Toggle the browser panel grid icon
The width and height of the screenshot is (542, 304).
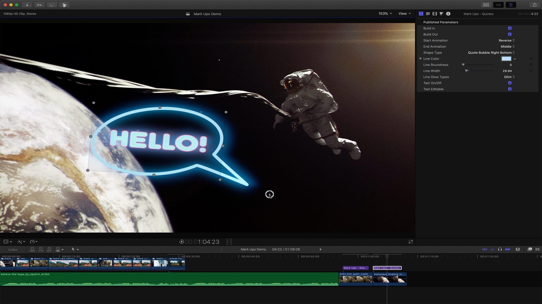click(486, 5)
